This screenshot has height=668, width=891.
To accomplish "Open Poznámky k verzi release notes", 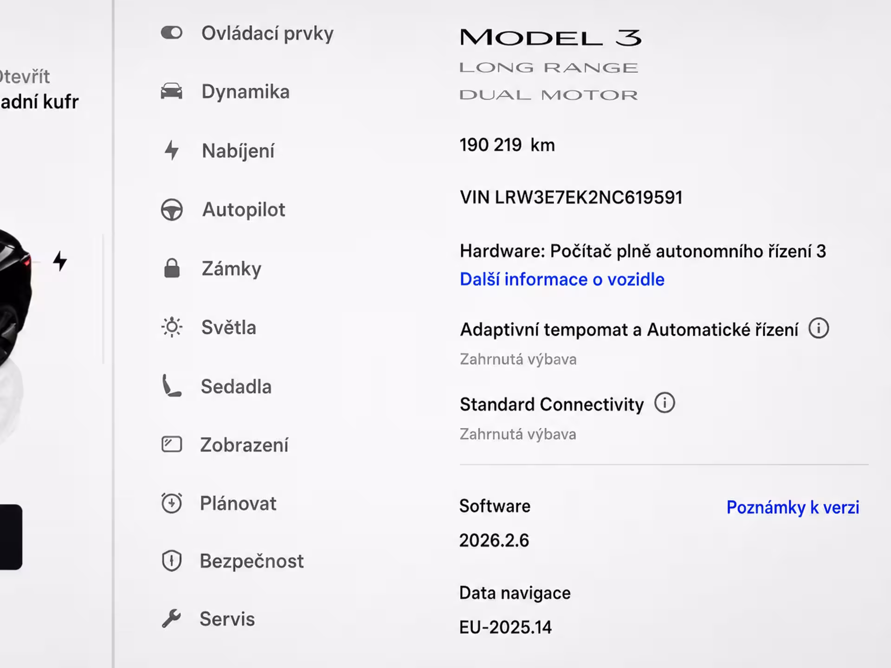I will click(x=793, y=507).
